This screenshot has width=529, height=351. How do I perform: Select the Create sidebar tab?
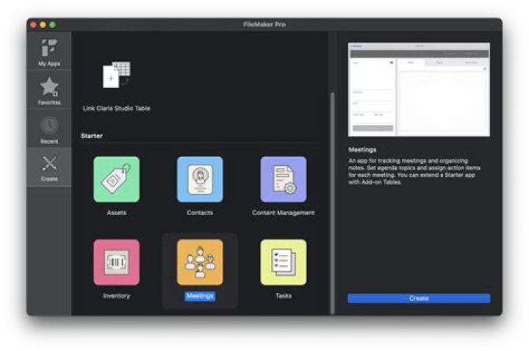[49, 167]
